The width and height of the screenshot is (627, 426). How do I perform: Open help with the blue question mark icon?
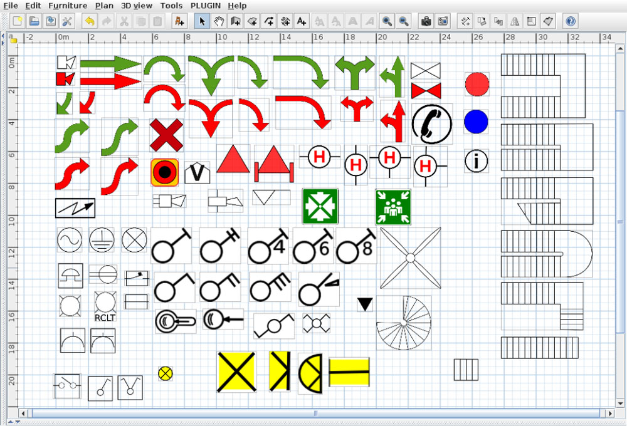(x=570, y=21)
